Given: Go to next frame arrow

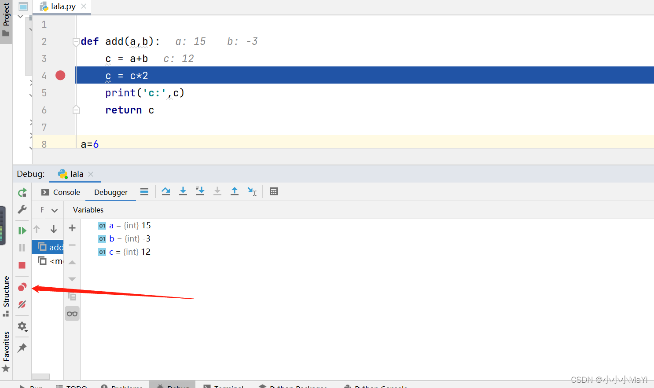Looking at the screenshot, I should (54, 229).
